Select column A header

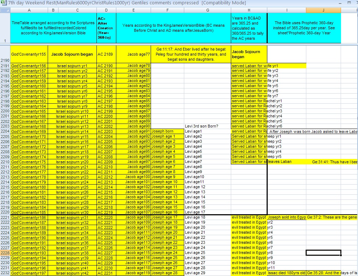click(29, 10)
